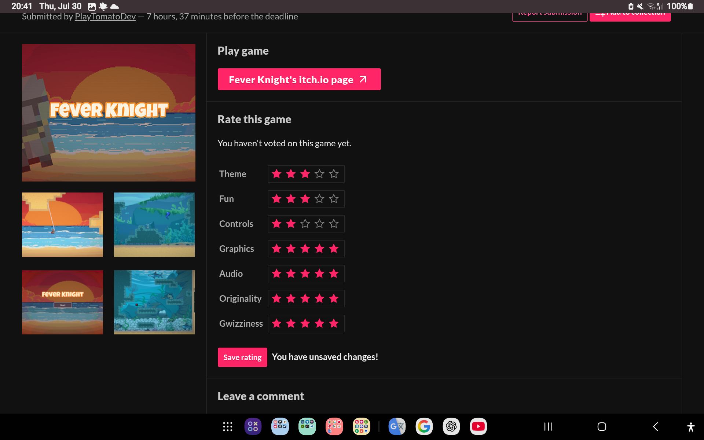704x440 pixels.
Task: Open the teal app folder in taskbar
Action: pyautogui.click(x=307, y=426)
